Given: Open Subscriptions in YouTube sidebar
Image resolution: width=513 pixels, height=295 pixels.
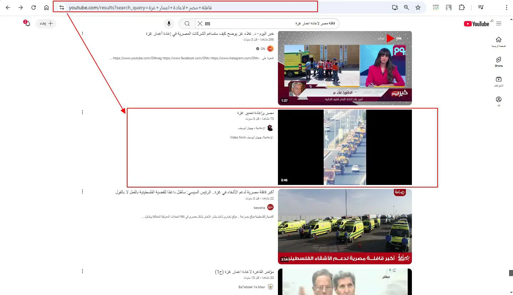Looking at the screenshot, I should [x=499, y=81].
